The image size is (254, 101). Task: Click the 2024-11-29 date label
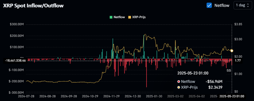coord(111,96)
